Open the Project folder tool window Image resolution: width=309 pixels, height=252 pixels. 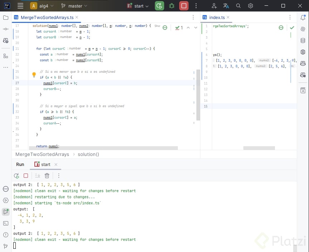(6, 18)
